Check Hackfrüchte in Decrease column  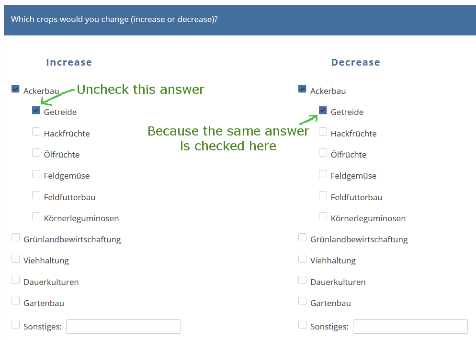pos(323,132)
